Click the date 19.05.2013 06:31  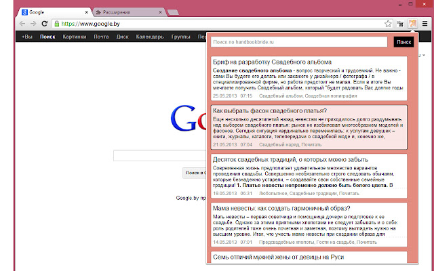pyautogui.click(x=233, y=193)
